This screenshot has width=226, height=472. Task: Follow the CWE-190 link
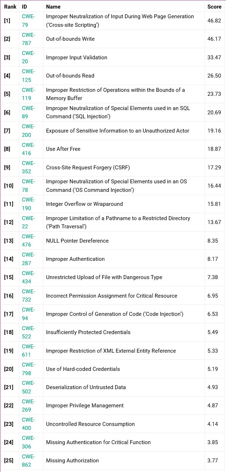pyautogui.click(x=28, y=204)
